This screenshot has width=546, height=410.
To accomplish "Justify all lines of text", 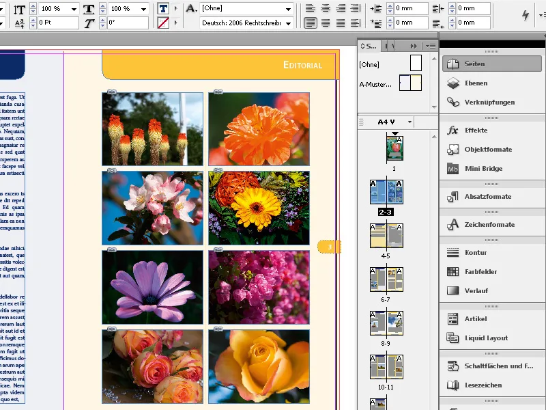I will click(340, 23).
